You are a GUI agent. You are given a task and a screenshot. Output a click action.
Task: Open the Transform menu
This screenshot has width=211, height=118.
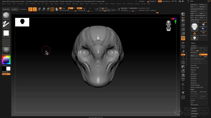[130, 4]
